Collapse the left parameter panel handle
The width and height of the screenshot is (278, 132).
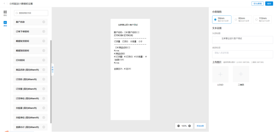53,69
